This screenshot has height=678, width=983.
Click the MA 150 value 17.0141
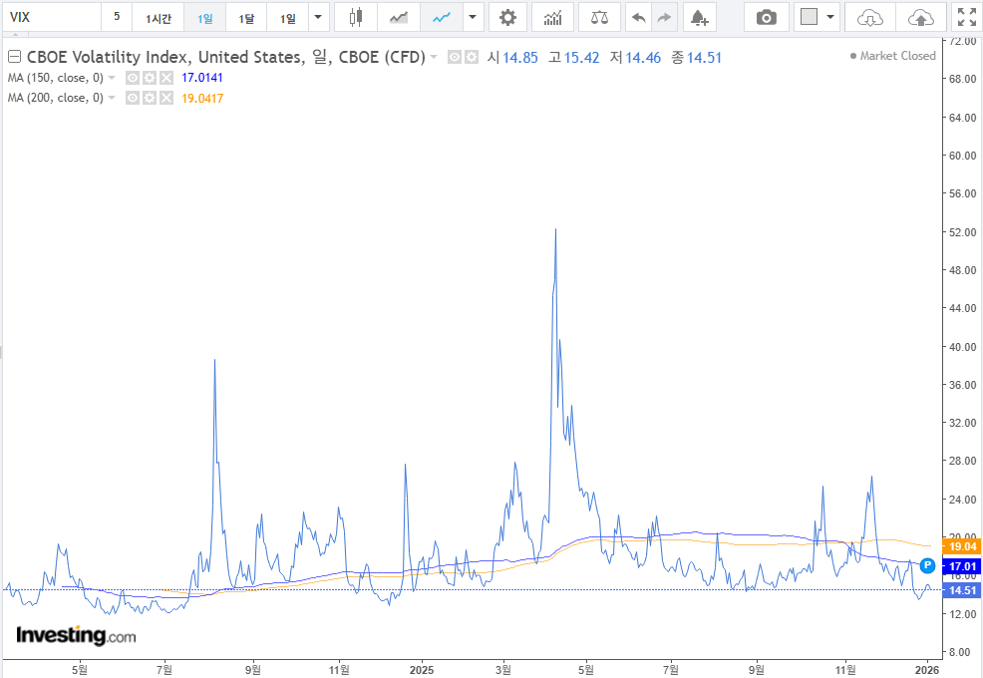201,78
